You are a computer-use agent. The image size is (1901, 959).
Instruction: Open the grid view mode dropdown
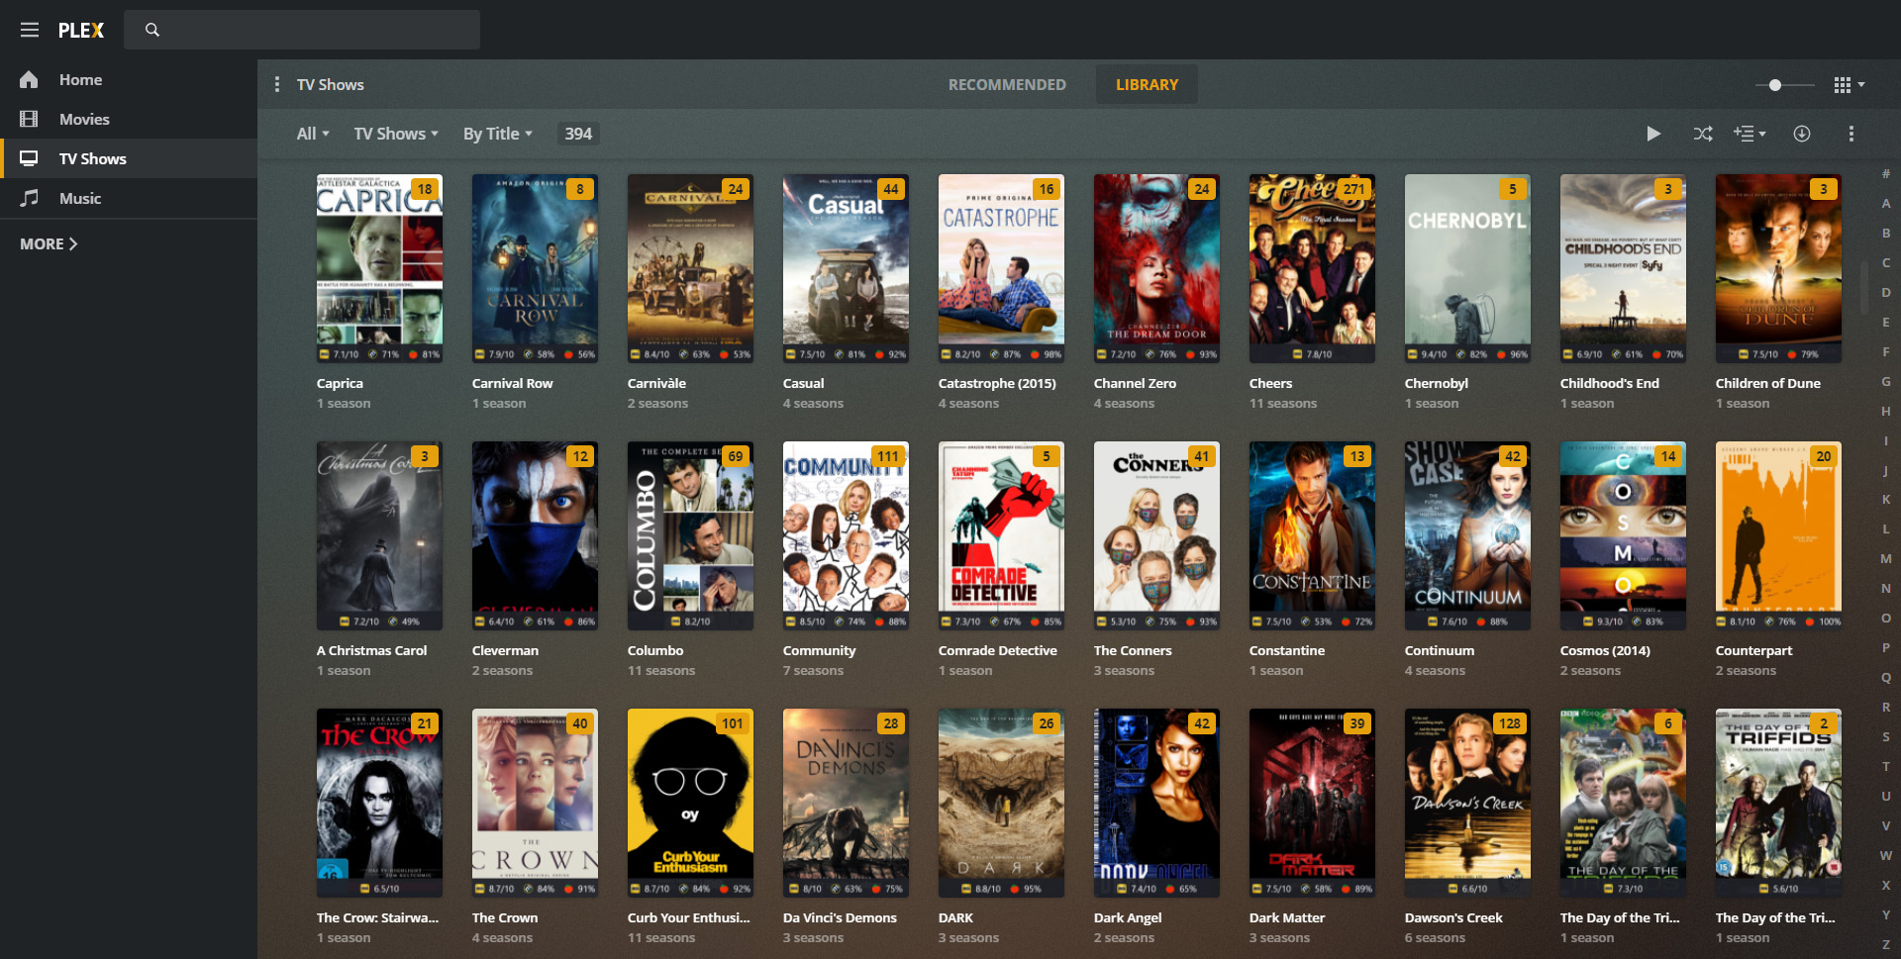click(x=1849, y=85)
